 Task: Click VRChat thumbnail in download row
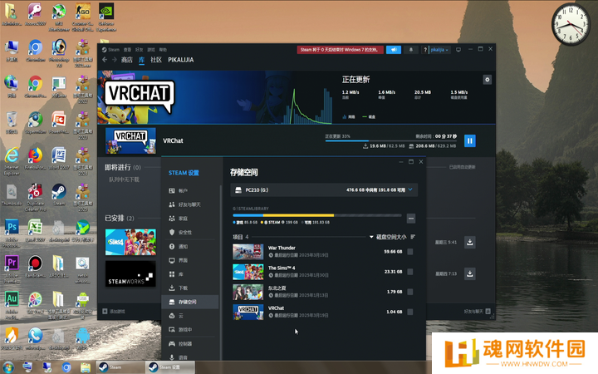tap(130, 140)
